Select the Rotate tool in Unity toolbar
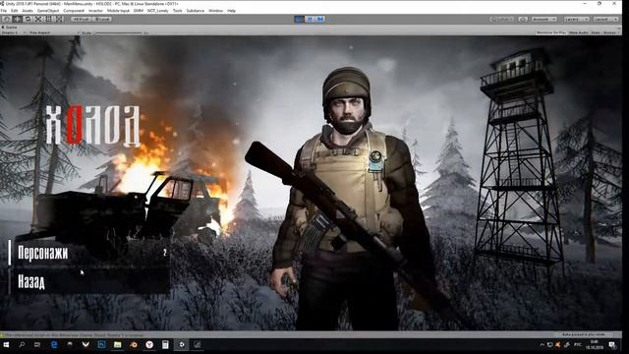 click(28, 19)
